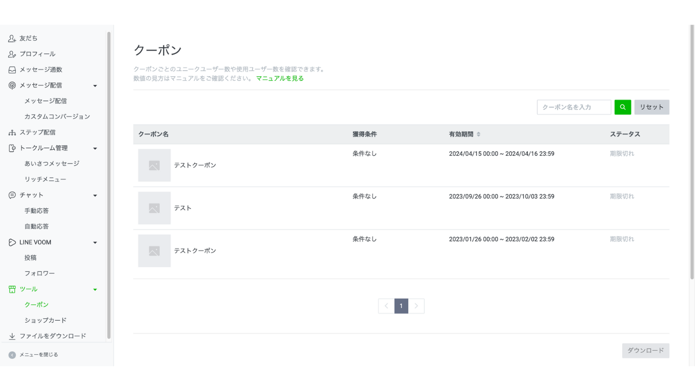Viewport: 695px width, 391px height.
Task: Collapse the ツール section arrow
Action: pos(95,290)
